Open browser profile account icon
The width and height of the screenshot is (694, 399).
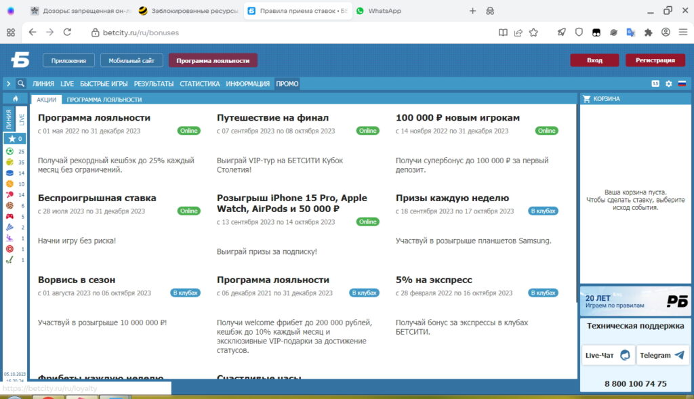coord(666,33)
